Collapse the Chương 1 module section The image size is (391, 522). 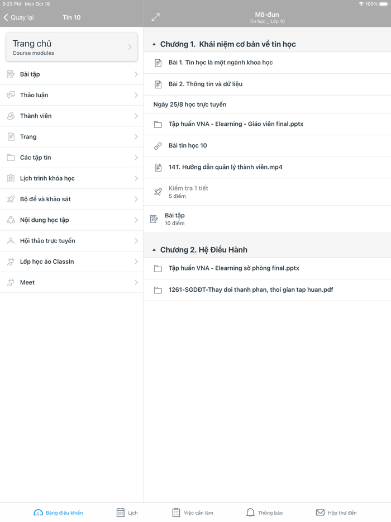154,44
